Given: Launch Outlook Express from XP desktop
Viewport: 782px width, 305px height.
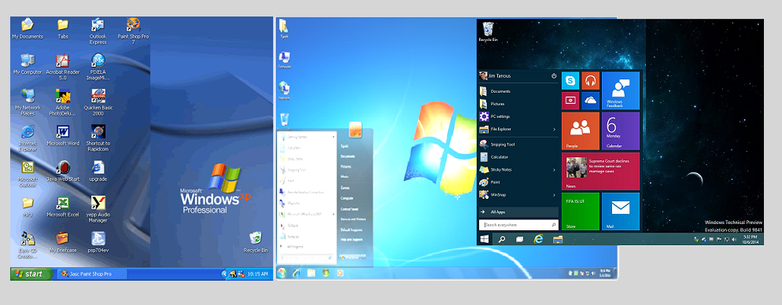Looking at the screenshot, I should click(x=98, y=31).
